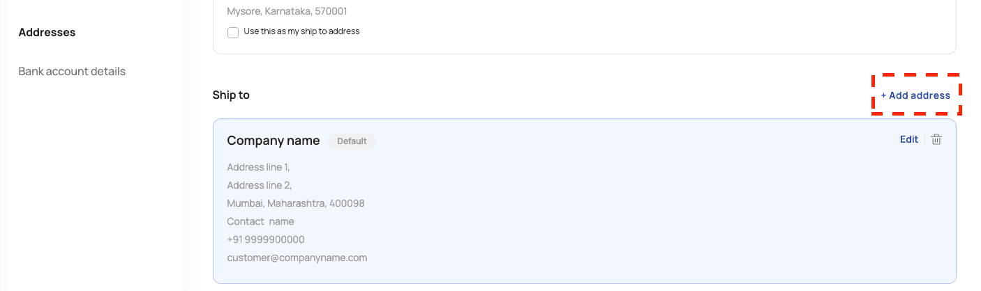Click the Mumbai, Maharashtra, 400098 line
Viewport: 981px width, 291px height.
point(295,203)
